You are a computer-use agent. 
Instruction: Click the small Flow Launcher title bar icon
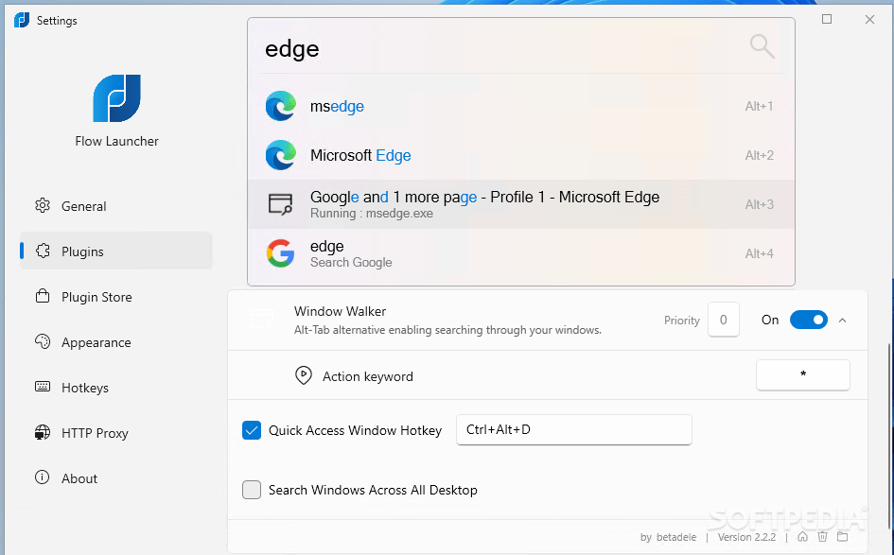pos(22,20)
